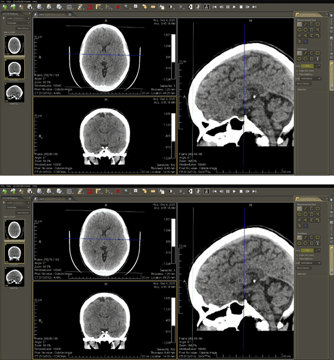
Task: Select the text T drawing tool in the upper viewer
Action: click(x=318, y=59)
